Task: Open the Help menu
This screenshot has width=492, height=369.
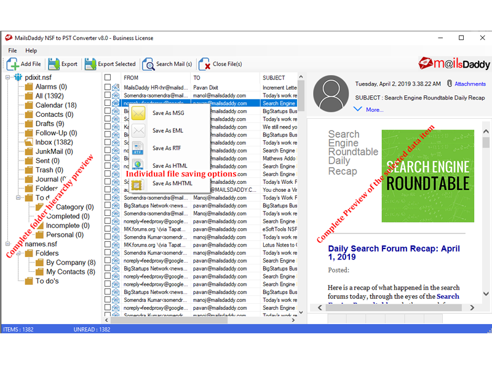Action: click(x=31, y=50)
